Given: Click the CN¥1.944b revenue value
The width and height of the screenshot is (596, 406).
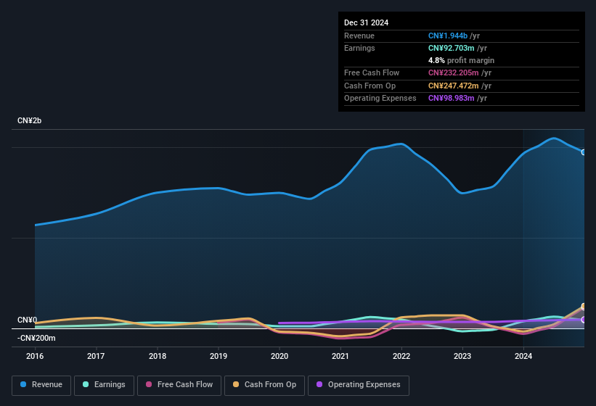Looking at the screenshot, I should [448, 36].
